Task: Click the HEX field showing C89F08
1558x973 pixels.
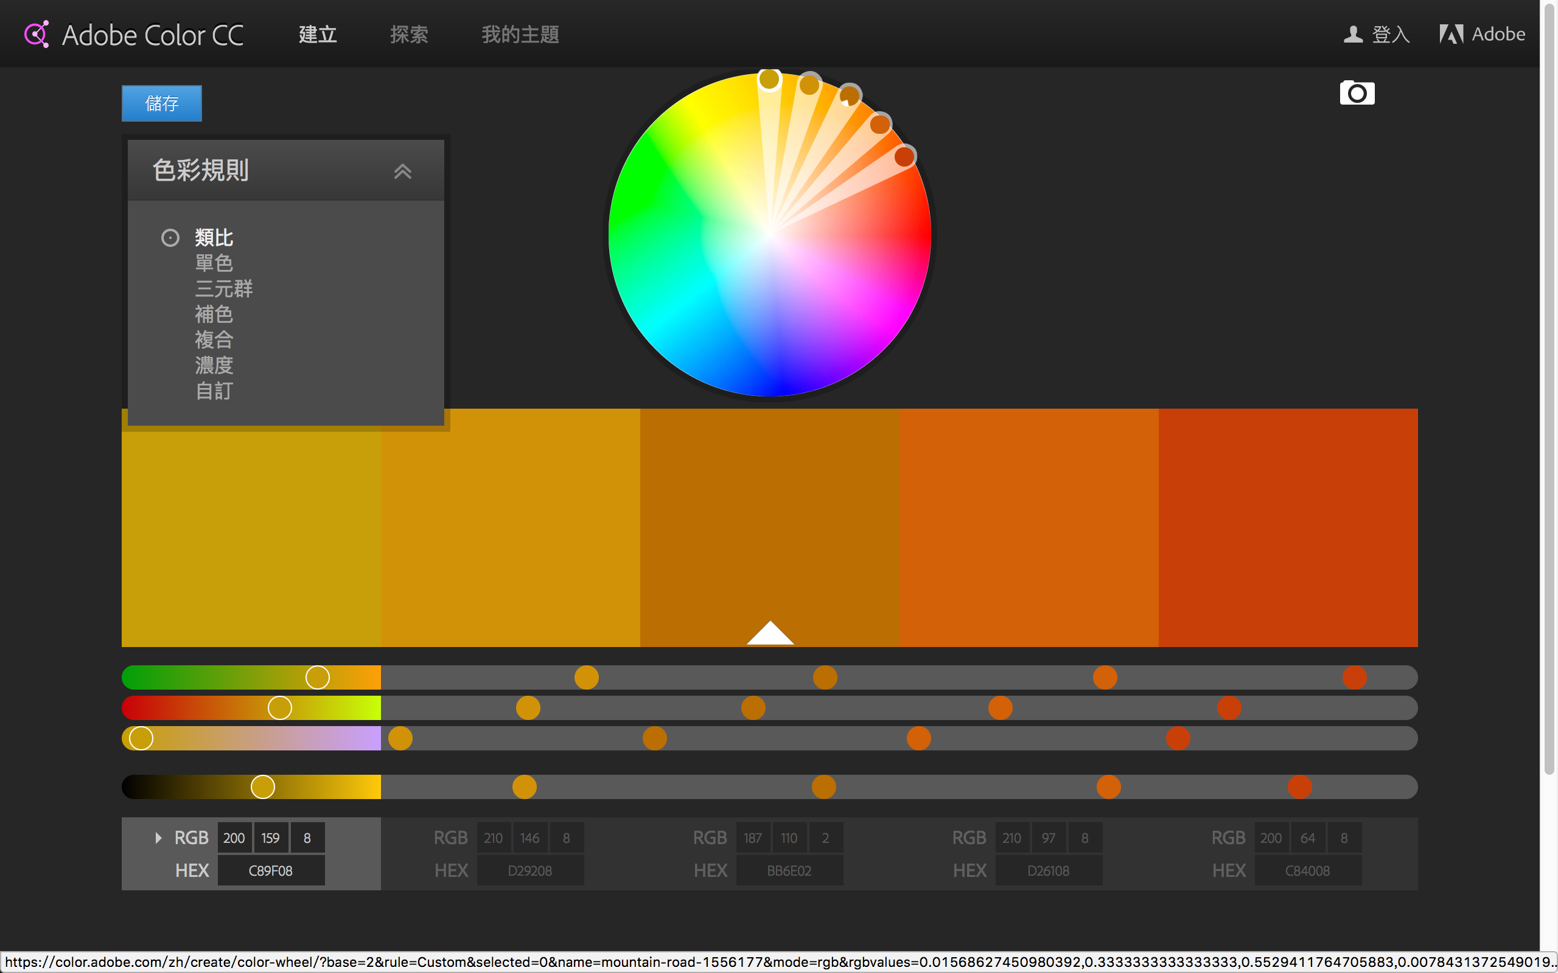Action: (x=271, y=871)
